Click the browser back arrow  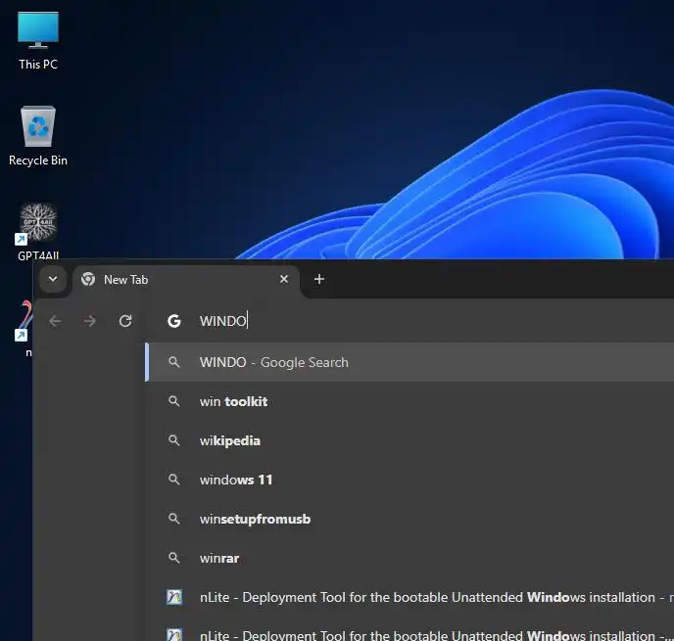55,321
